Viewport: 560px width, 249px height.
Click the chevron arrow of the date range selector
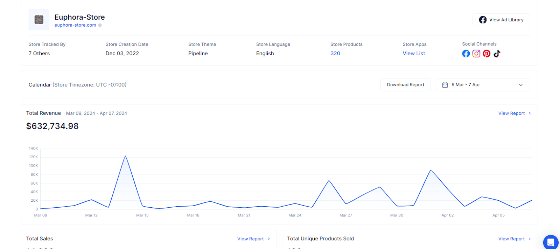point(521,85)
